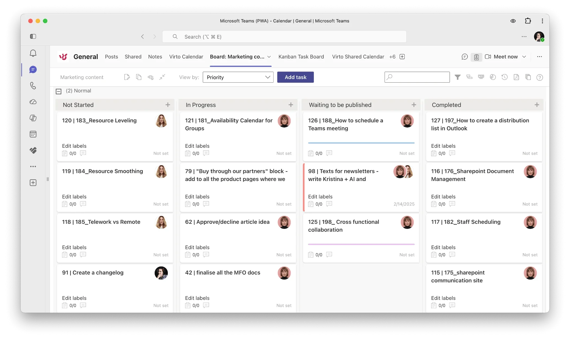Image resolution: width=570 pixels, height=340 pixels.
Task: Click blue label bar on 126 | 188_How to schedule card
Action: (x=361, y=143)
